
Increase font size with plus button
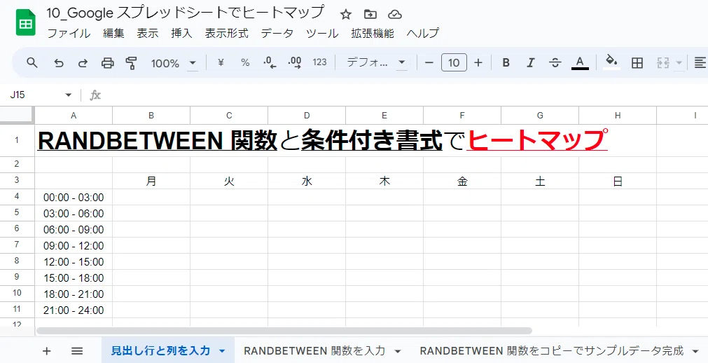click(478, 63)
